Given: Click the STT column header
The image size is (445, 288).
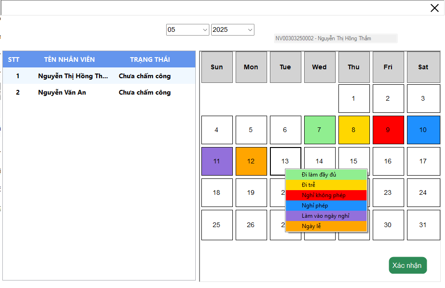Looking at the screenshot, I should tap(14, 59).
